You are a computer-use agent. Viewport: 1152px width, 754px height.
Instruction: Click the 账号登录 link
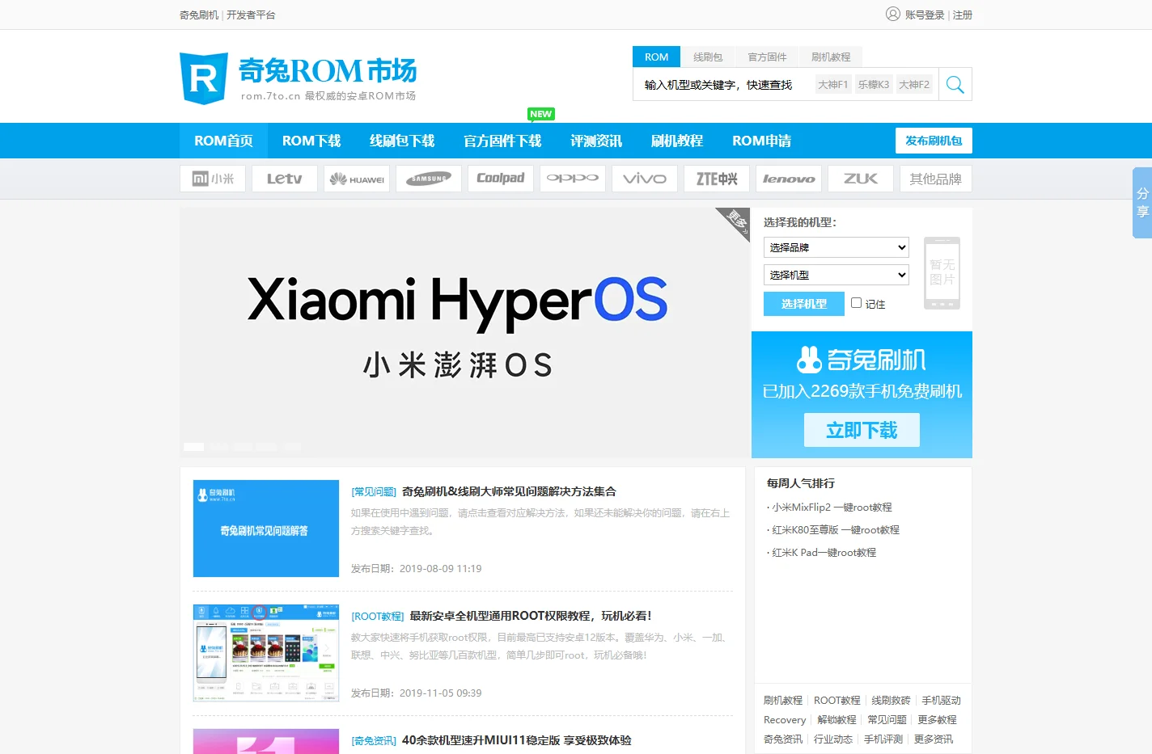[925, 15]
